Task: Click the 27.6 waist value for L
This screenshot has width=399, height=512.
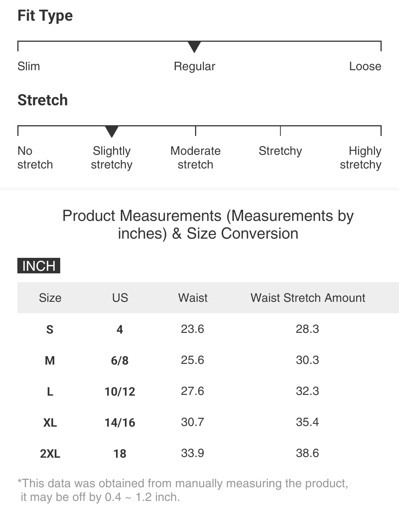Action: point(192,391)
